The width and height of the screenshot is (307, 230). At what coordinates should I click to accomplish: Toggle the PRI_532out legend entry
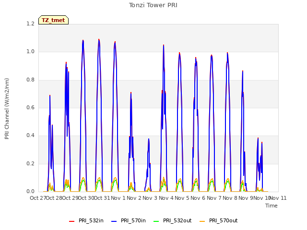click(x=173, y=221)
